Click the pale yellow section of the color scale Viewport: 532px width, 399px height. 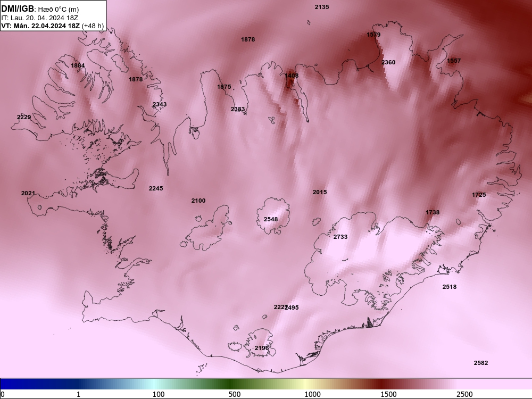coord(305,384)
